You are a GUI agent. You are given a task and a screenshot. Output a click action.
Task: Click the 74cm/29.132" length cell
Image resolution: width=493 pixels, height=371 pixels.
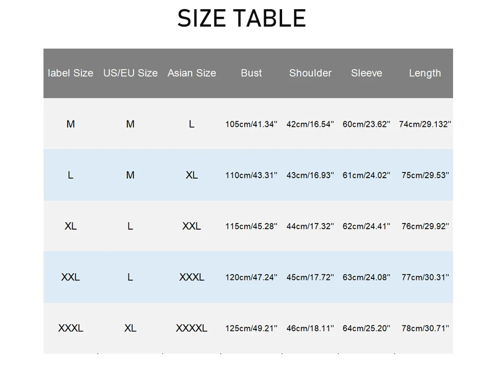point(425,124)
